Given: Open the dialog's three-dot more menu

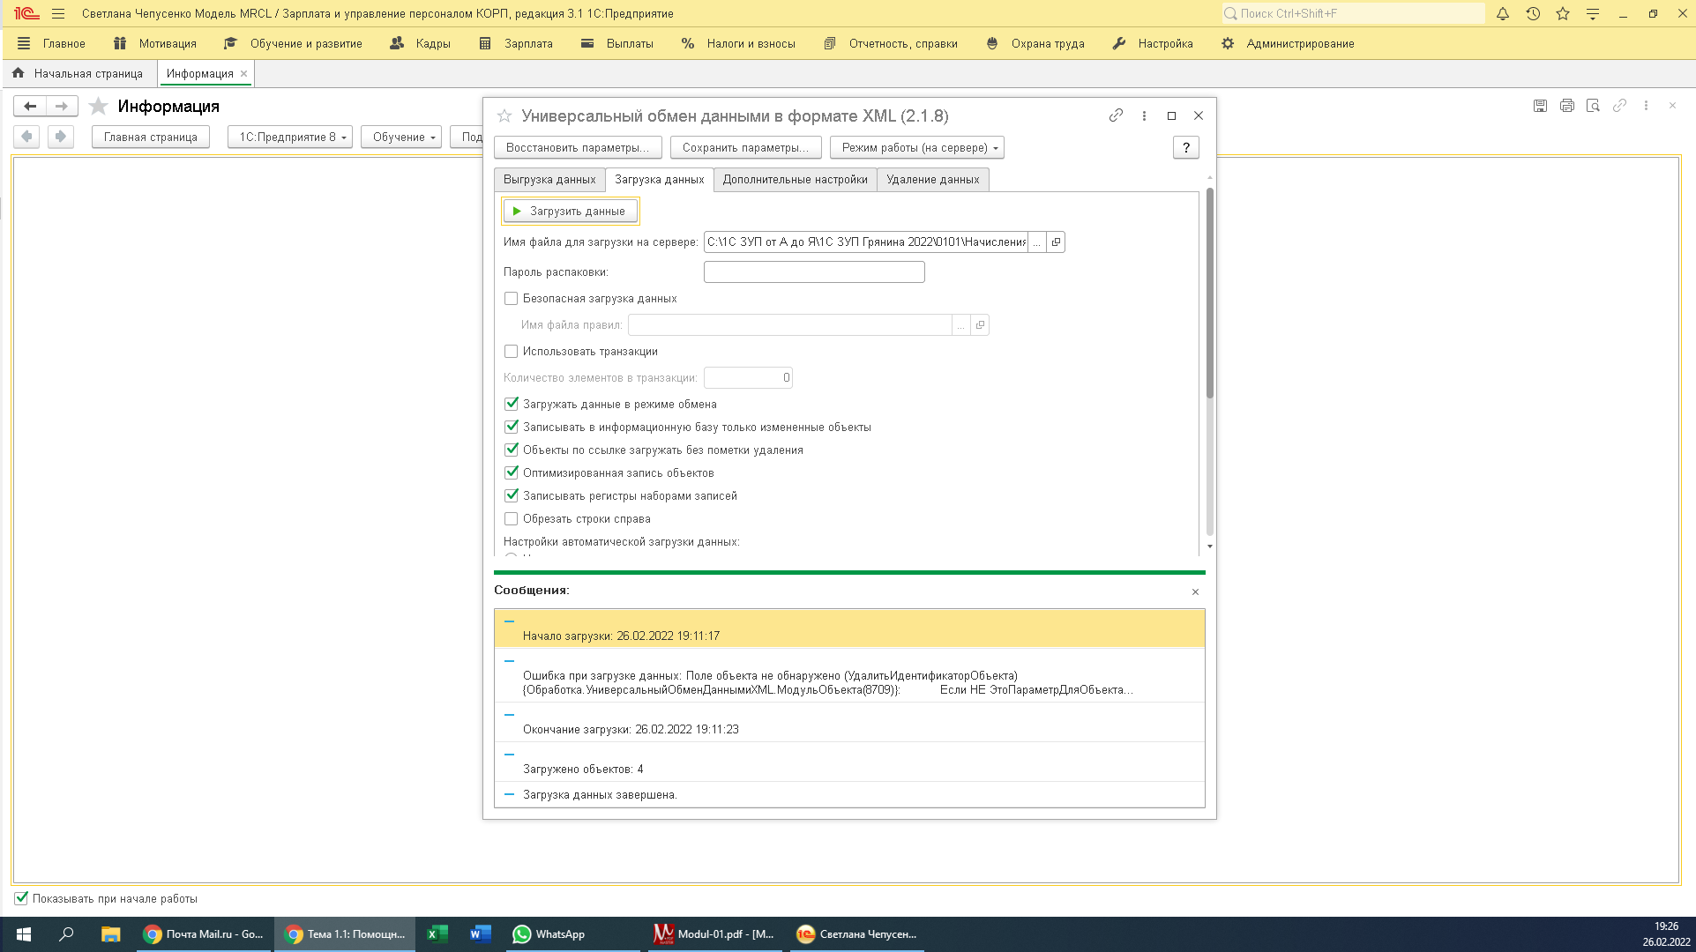Looking at the screenshot, I should tap(1144, 115).
